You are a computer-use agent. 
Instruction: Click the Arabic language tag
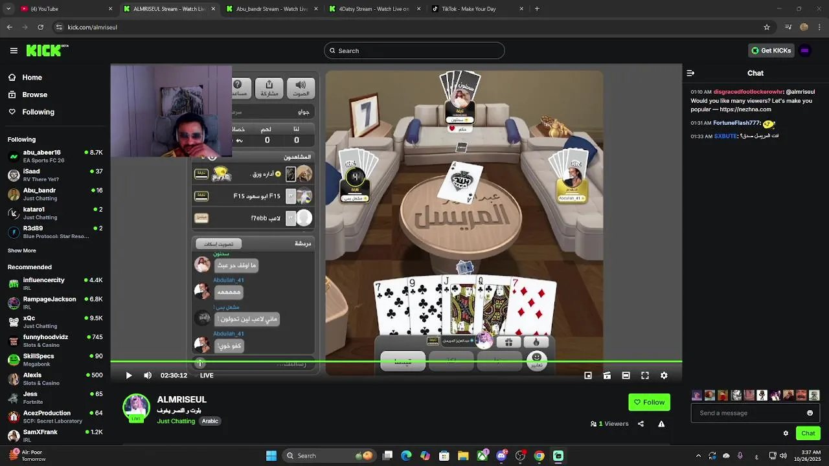point(210,421)
